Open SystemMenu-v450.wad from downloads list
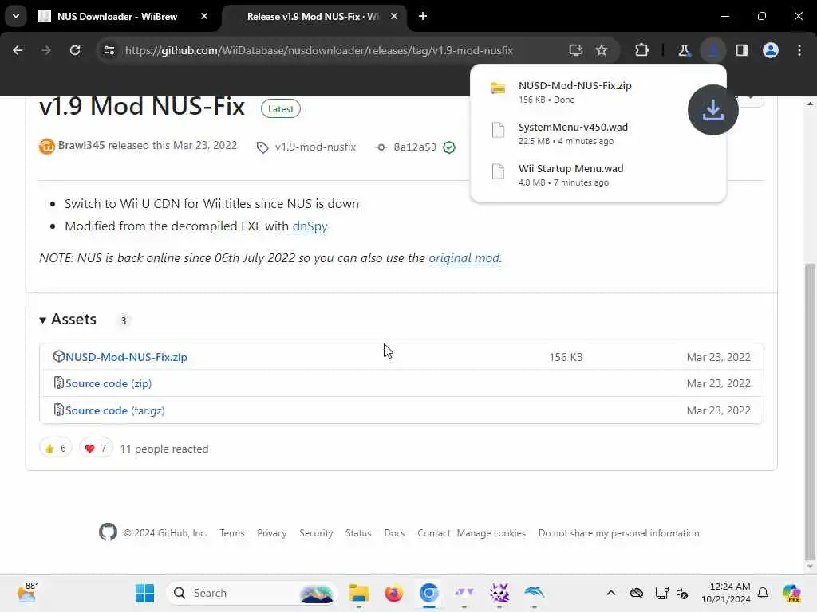Viewport: 817px width, 612px height. coord(573,127)
